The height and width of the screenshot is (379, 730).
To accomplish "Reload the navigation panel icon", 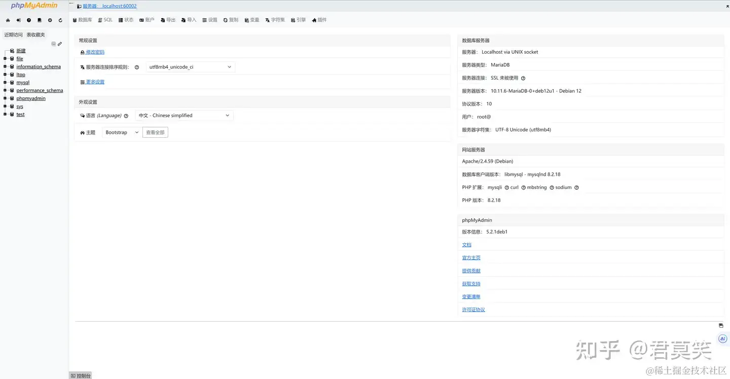I will pos(60,20).
